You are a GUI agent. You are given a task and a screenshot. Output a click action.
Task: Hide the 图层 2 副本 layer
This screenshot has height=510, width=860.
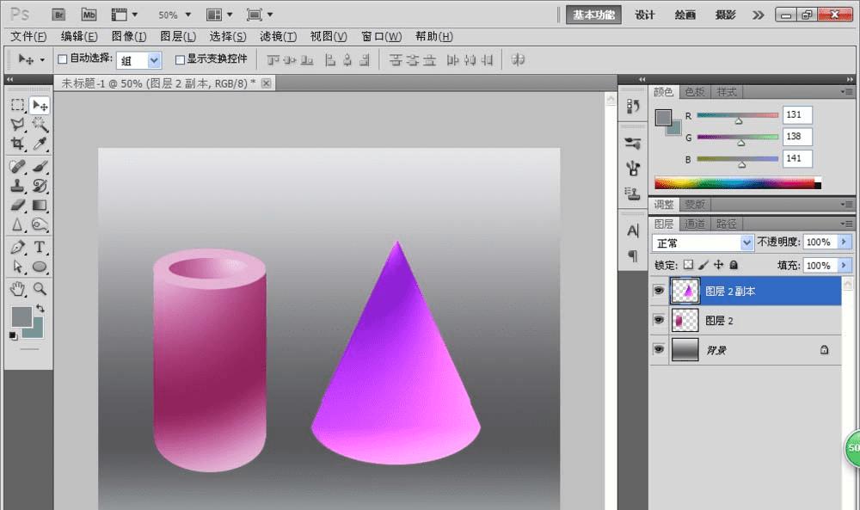click(659, 292)
